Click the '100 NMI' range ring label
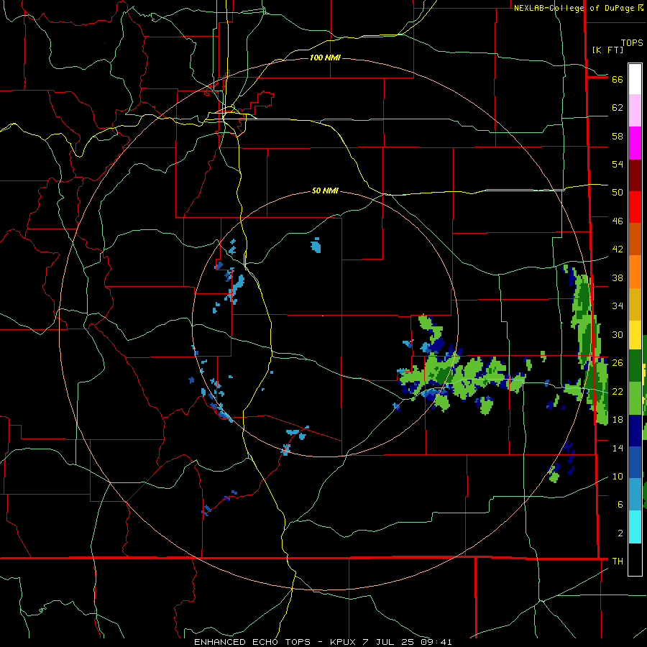This screenshot has width=647, height=647. 325,58
